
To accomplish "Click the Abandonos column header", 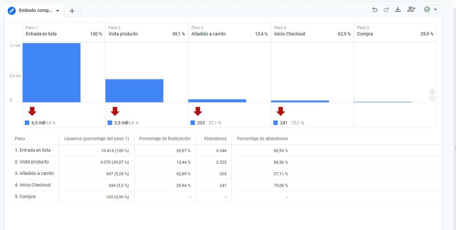I will point(215,139).
